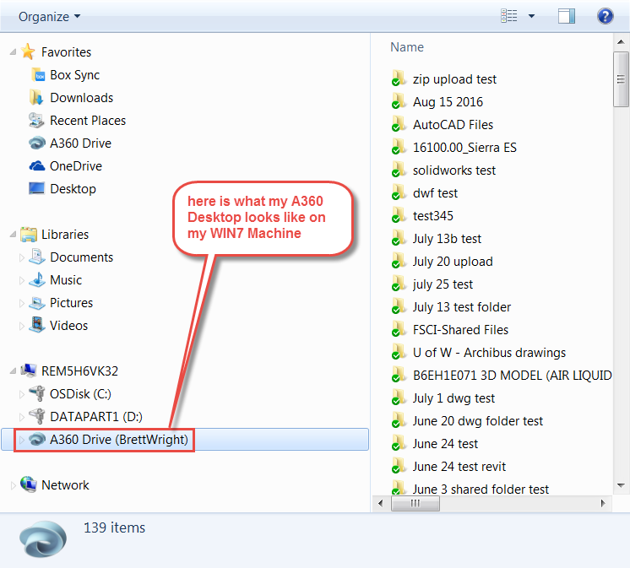Select June 3 shared folder test

click(x=470, y=489)
